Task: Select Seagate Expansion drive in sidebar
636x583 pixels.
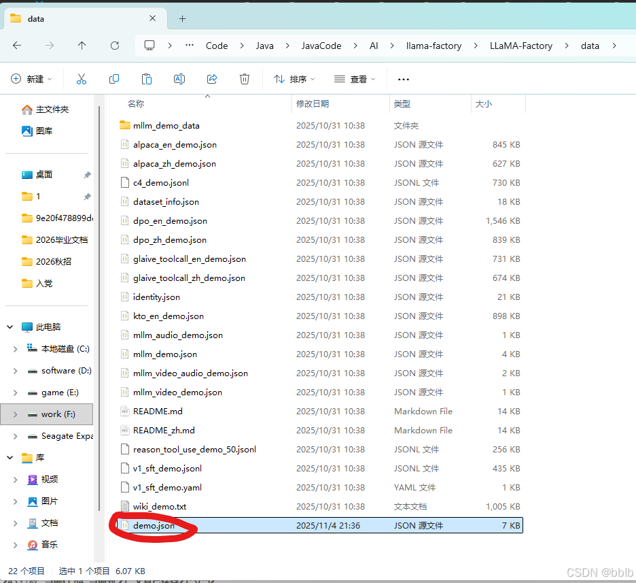Action: click(60, 436)
